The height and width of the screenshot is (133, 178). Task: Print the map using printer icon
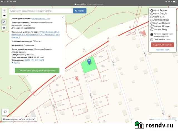coord(4,28)
